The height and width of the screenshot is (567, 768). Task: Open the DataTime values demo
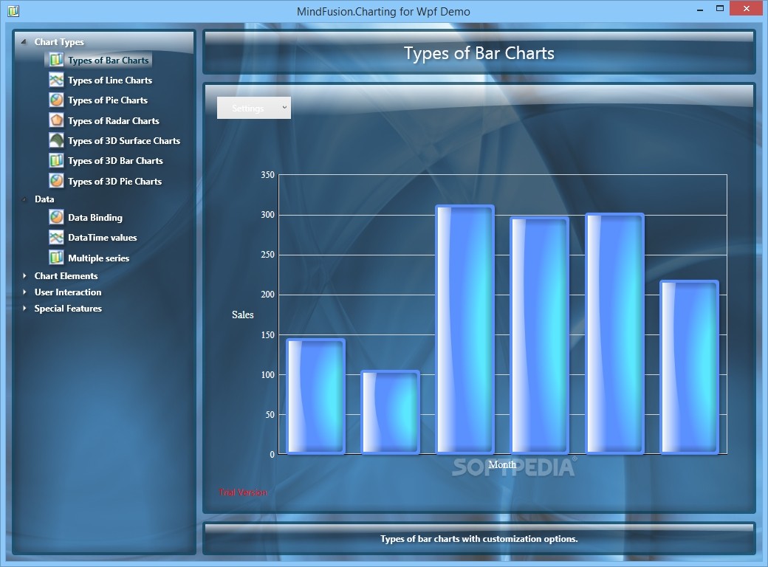coord(102,238)
